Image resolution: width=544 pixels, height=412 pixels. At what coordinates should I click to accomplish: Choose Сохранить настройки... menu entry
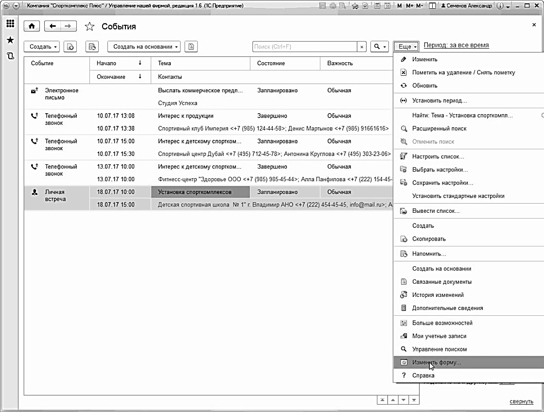click(468, 183)
